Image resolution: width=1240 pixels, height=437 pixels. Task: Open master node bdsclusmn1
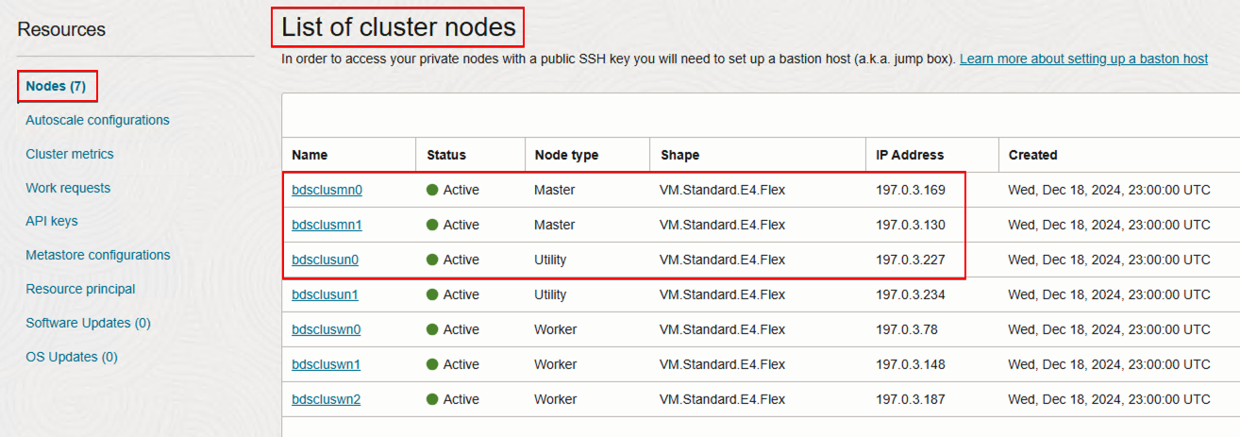(x=327, y=225)
